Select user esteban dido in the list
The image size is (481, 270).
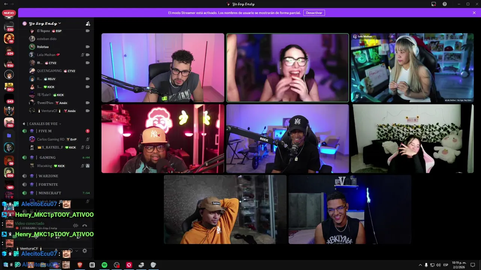coord(47,39)
